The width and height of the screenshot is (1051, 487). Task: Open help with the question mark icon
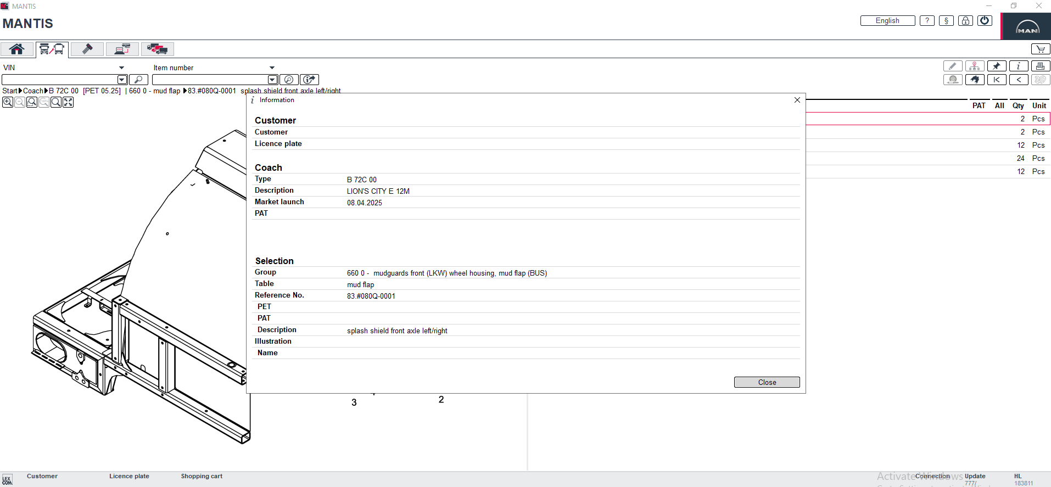pos(927,21)
